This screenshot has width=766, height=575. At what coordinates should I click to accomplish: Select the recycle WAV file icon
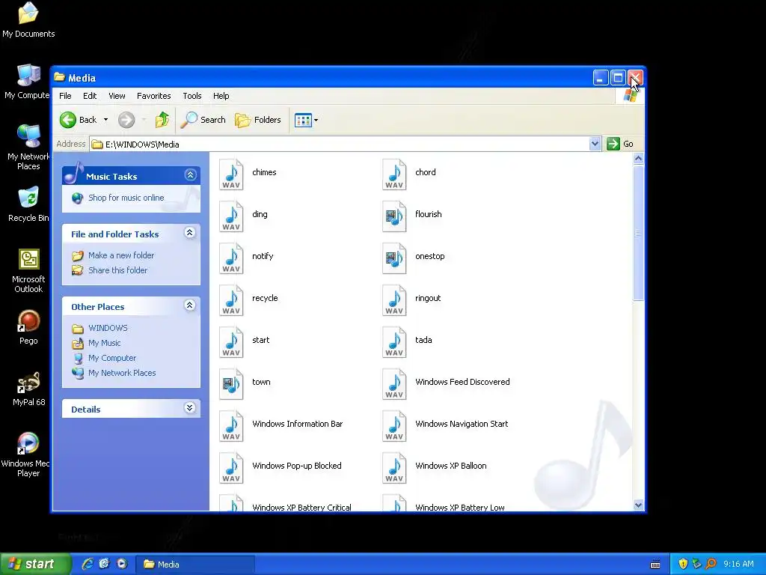click(x=231, y=300)
